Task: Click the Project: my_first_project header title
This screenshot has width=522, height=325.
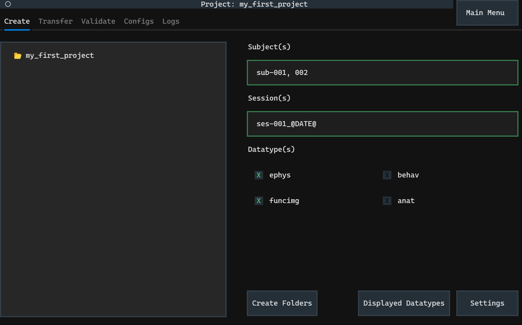Action: pyautogui.click(x=254, y=4)
